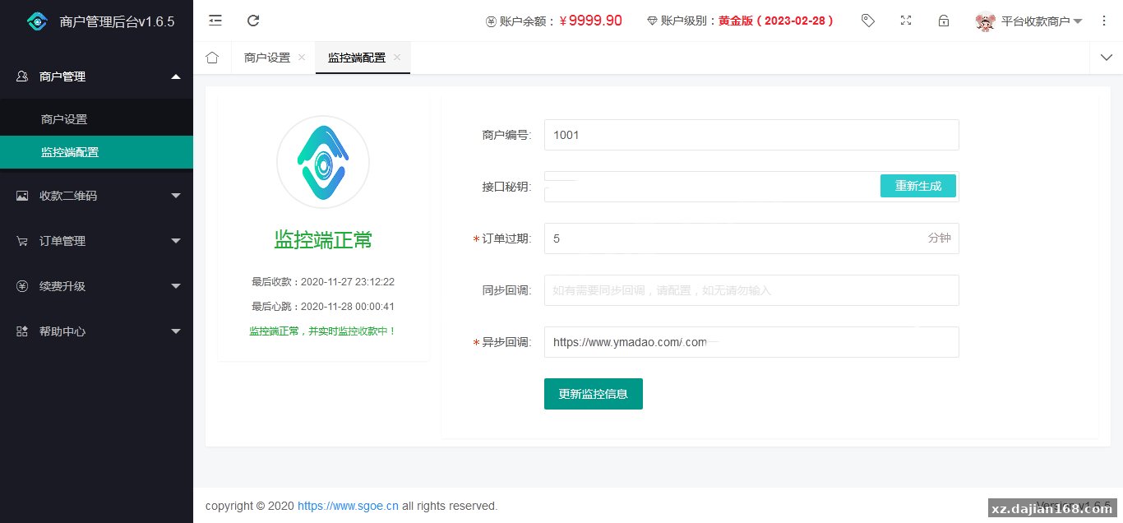The width and height of the screenshot is (1123, 523).
Task: Click the monitor status eye logo
Action: (x=323, y=162)
